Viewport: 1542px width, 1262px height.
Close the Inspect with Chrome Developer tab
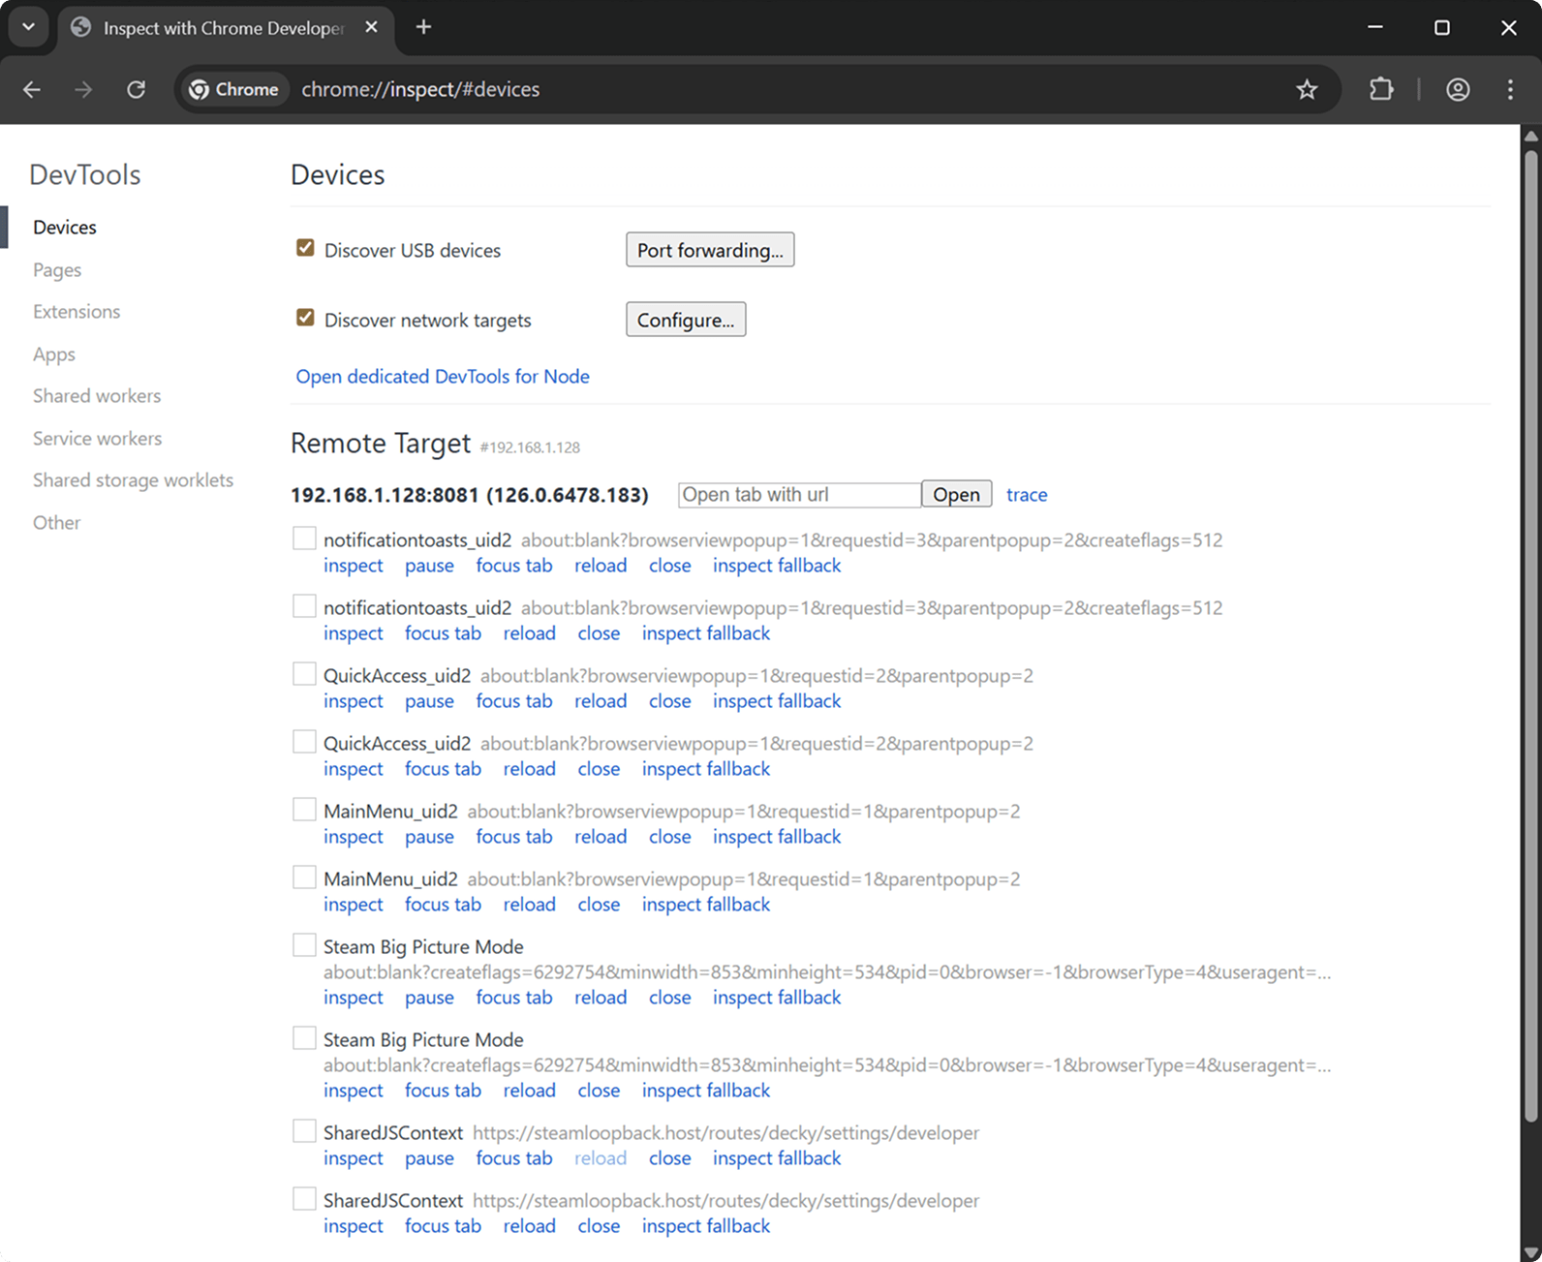click(x=371, y=27)
